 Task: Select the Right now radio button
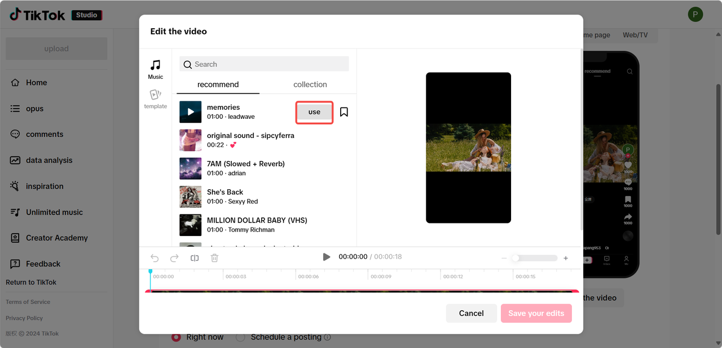tap(176, 337)
